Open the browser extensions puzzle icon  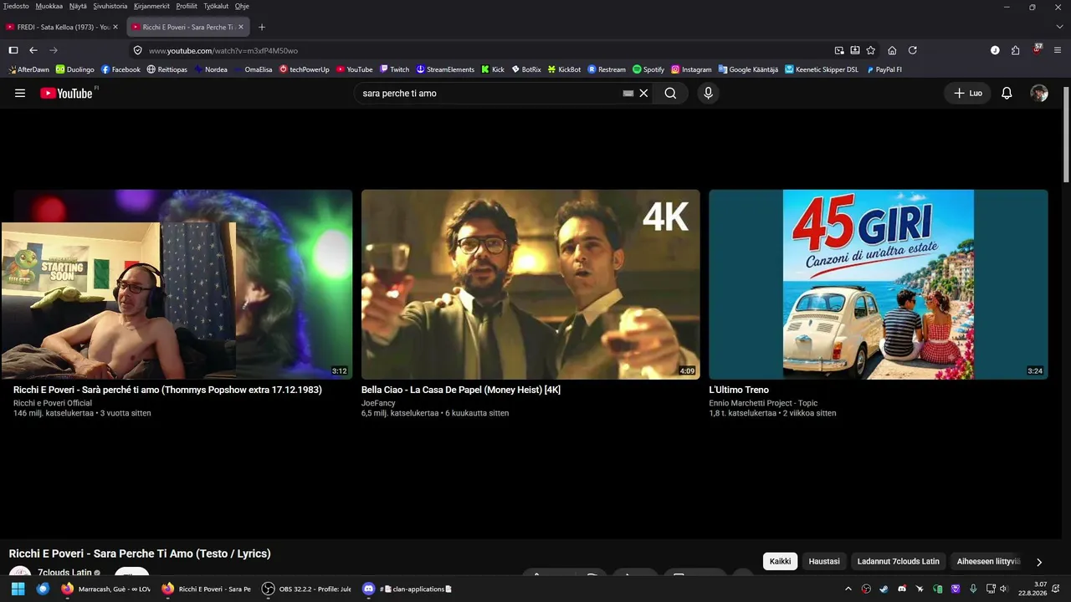(x=1015, y=50)
